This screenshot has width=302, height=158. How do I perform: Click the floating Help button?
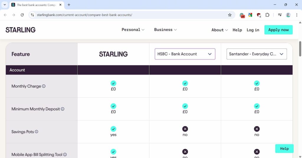pyautogui.click(x=284, y=149)
